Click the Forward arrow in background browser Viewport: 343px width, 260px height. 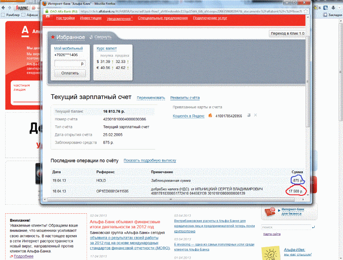tap(9, 8)
